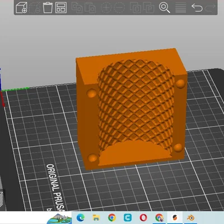Arrange objects using the Arrange icon
Screen dimensions: 224x224
[61, 7]
